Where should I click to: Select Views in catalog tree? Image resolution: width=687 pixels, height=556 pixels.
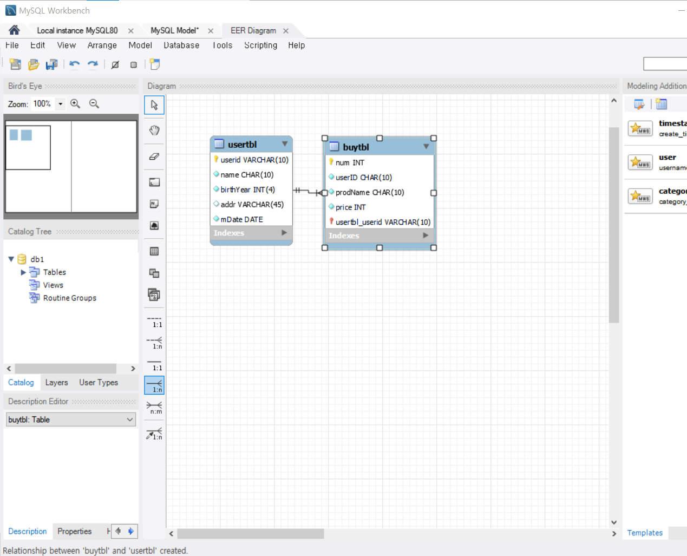[x=53, y=285]
